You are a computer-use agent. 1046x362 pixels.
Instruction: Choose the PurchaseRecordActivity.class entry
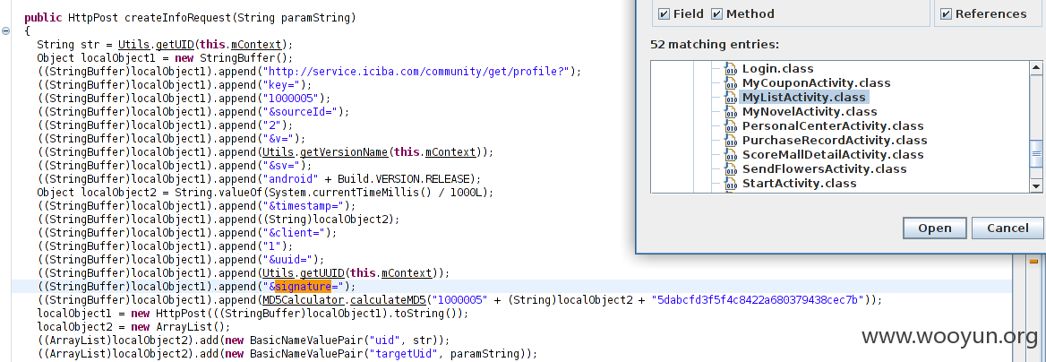[835, 141]
